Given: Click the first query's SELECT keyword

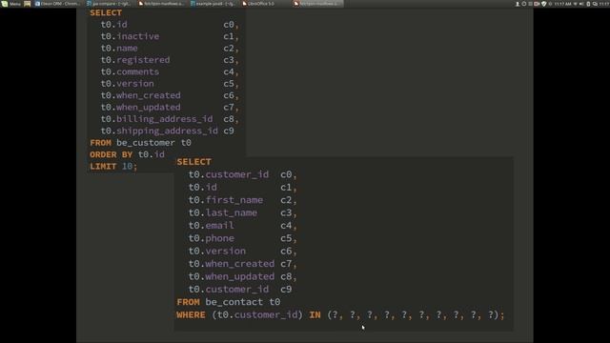Looking at the screenshot, I should click(x=106, y=12).
